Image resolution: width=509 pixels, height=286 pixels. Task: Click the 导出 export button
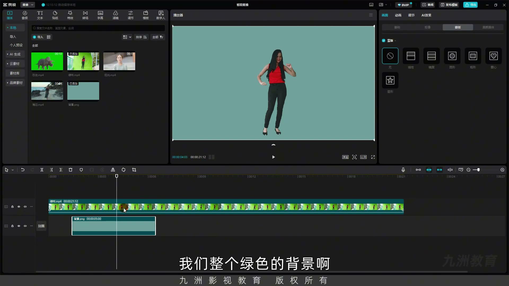470,5
